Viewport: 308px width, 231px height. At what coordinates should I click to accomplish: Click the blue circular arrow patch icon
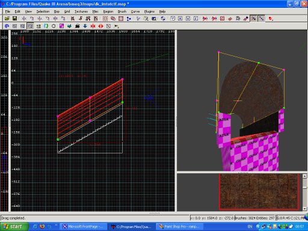click(x=7, y=26)
